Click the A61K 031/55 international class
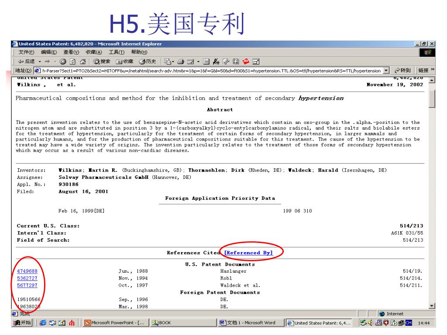The width and height of the screenshot is (447, 335). [407, 233]
